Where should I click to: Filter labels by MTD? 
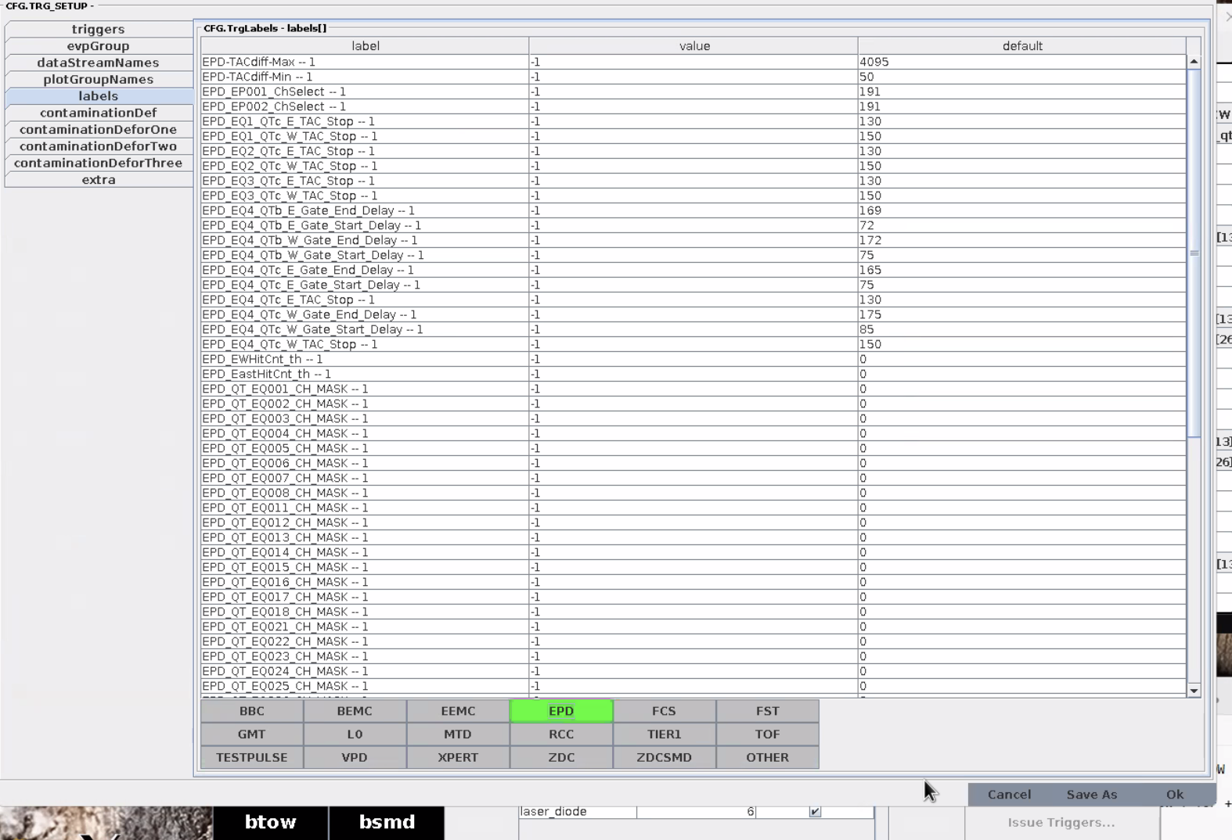click(458, 734)
